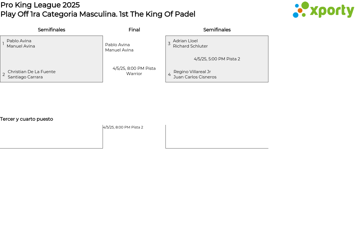Image resolution: width=356 pixels, height=240 pixels.
Task: Click the Final column header
Action: point(134,30)
